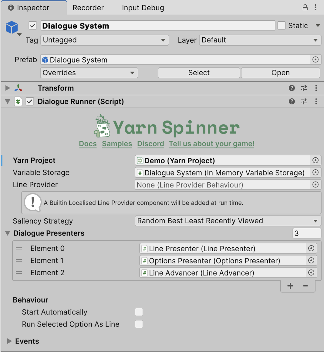Open Transform component more options menu
The image size is (324, 352).
click(x=316, y=88)
